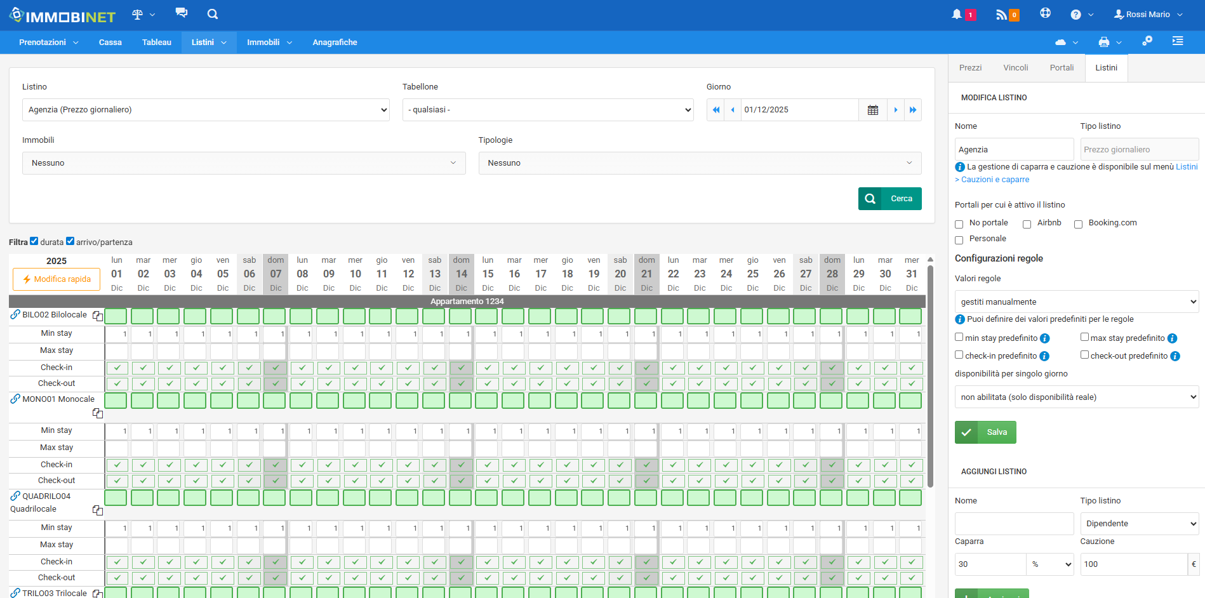Expand the Valori regole dropdown

[x=1076, y=302]
